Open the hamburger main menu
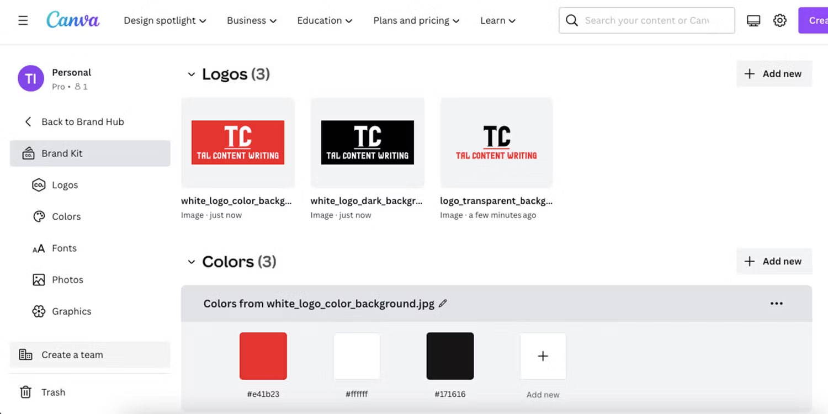The image size is (828, 414). [23, 20]
